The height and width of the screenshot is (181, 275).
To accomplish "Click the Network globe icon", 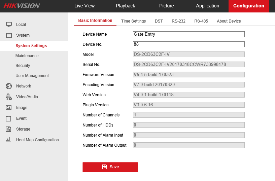I will pos(9,86).
